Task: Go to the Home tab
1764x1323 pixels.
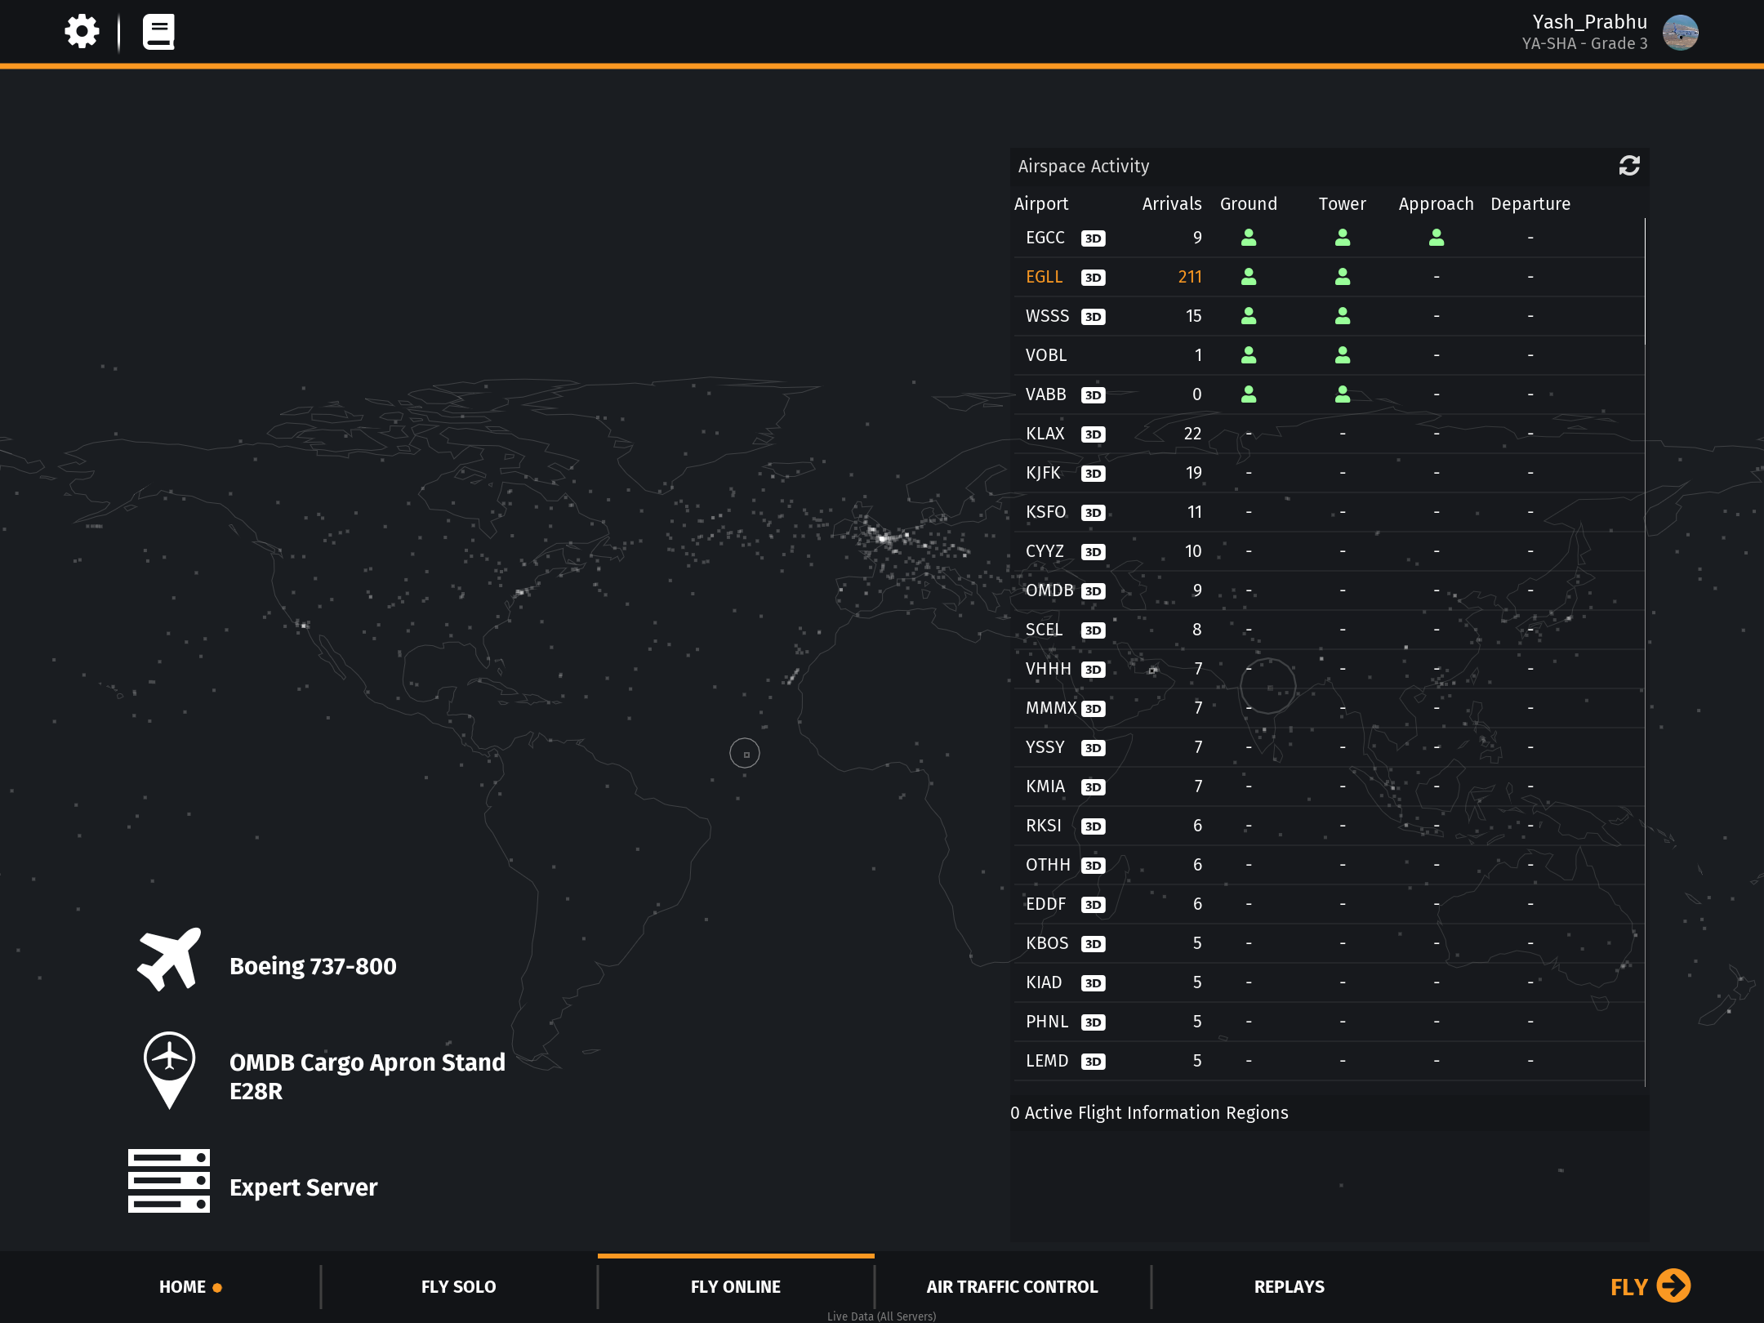Action: click(x=183, y=1287)
